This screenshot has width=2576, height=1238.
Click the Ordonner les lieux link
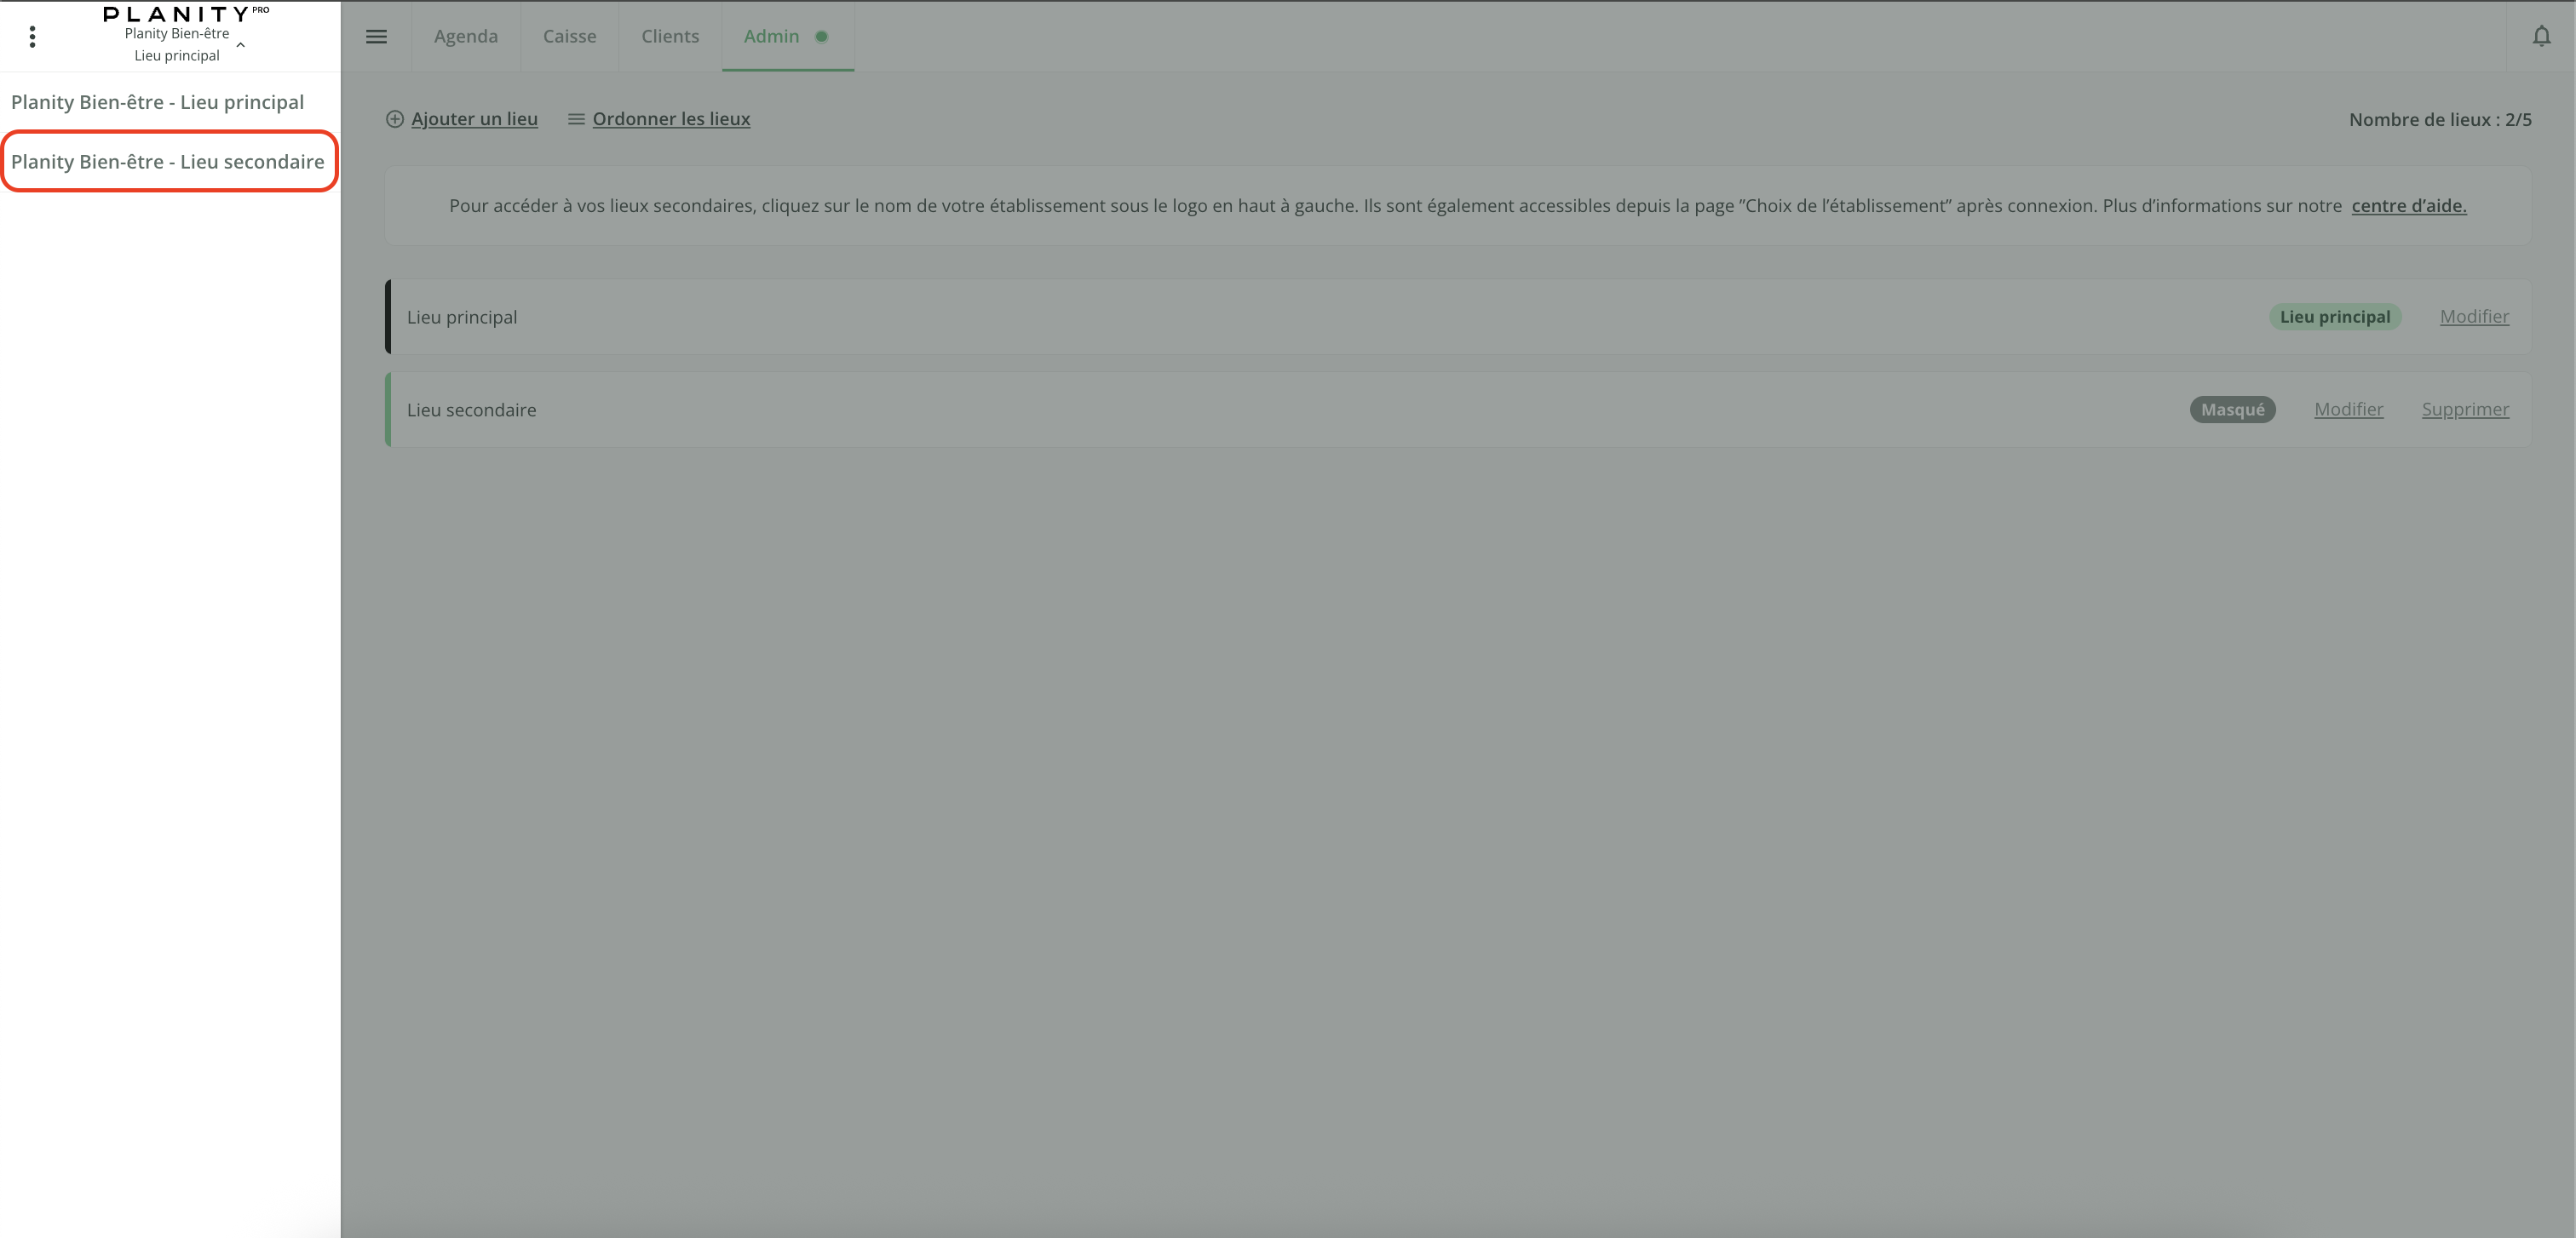pyautogui.click(x=671, y=119)
